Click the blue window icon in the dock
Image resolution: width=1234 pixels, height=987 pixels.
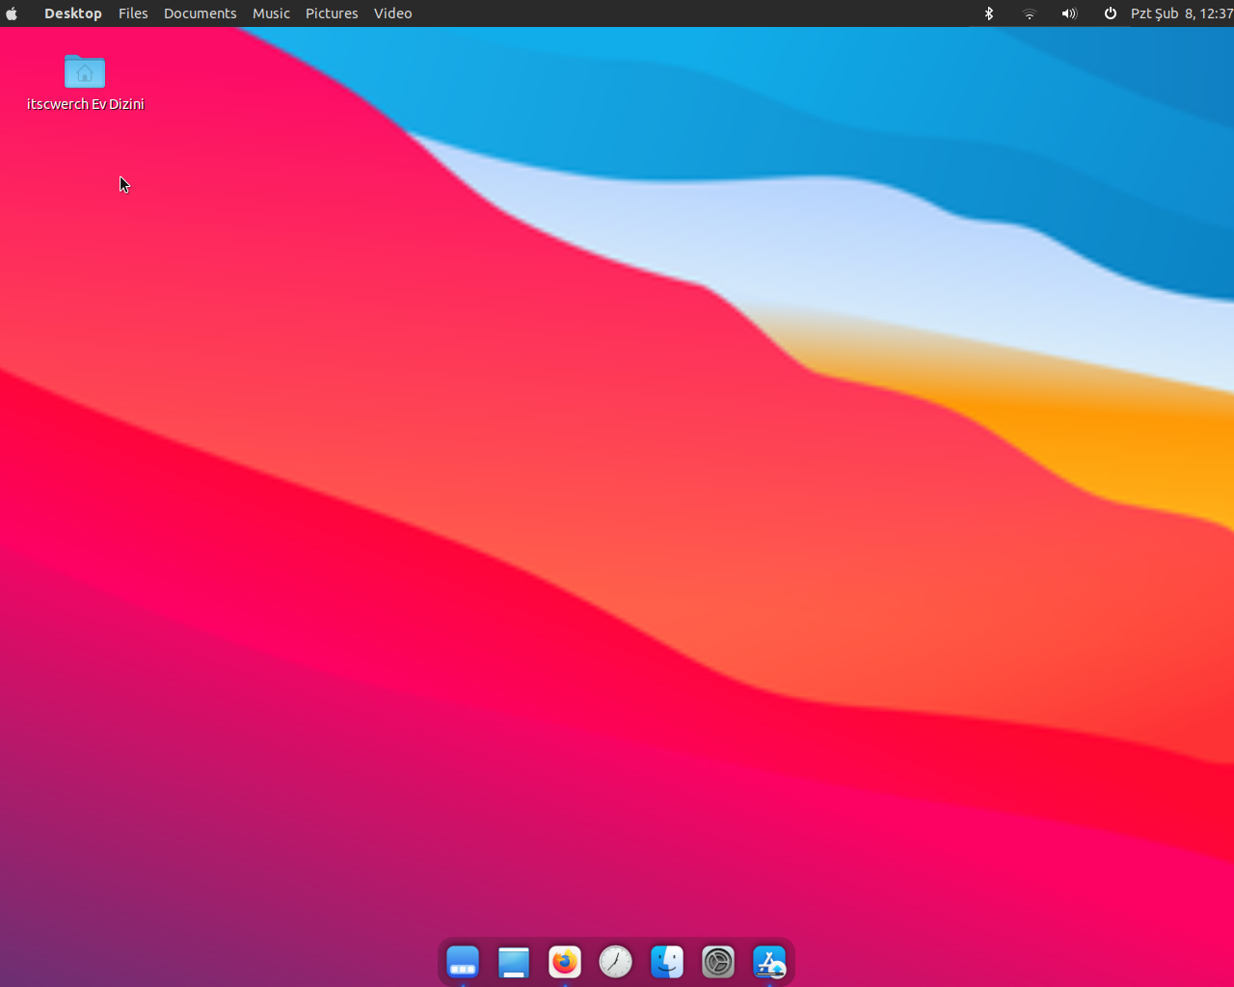(x=514, y=962)
